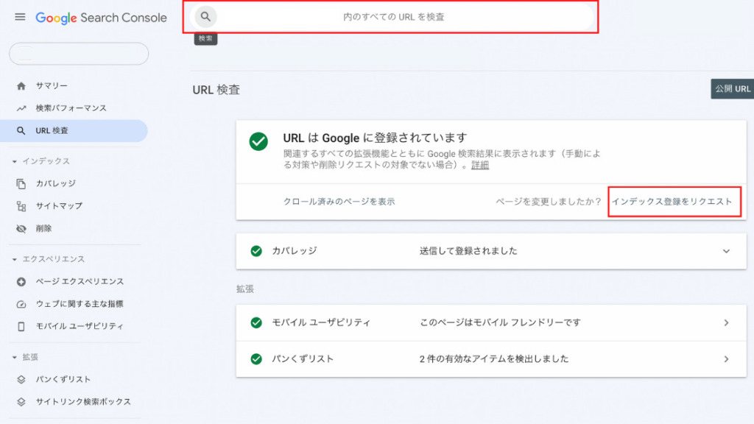Image resolution: width=754 pixels, height=424 pixels.
Task: Click the trend chart icon for 検索パフォーマンス
Action: (x=21, y=108)
